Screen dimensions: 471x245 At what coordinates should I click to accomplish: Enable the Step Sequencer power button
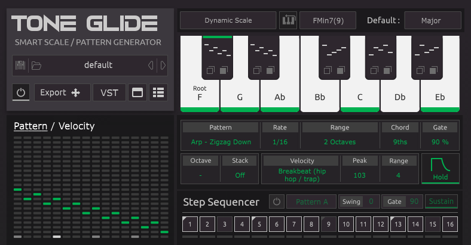tap(276, 201)
